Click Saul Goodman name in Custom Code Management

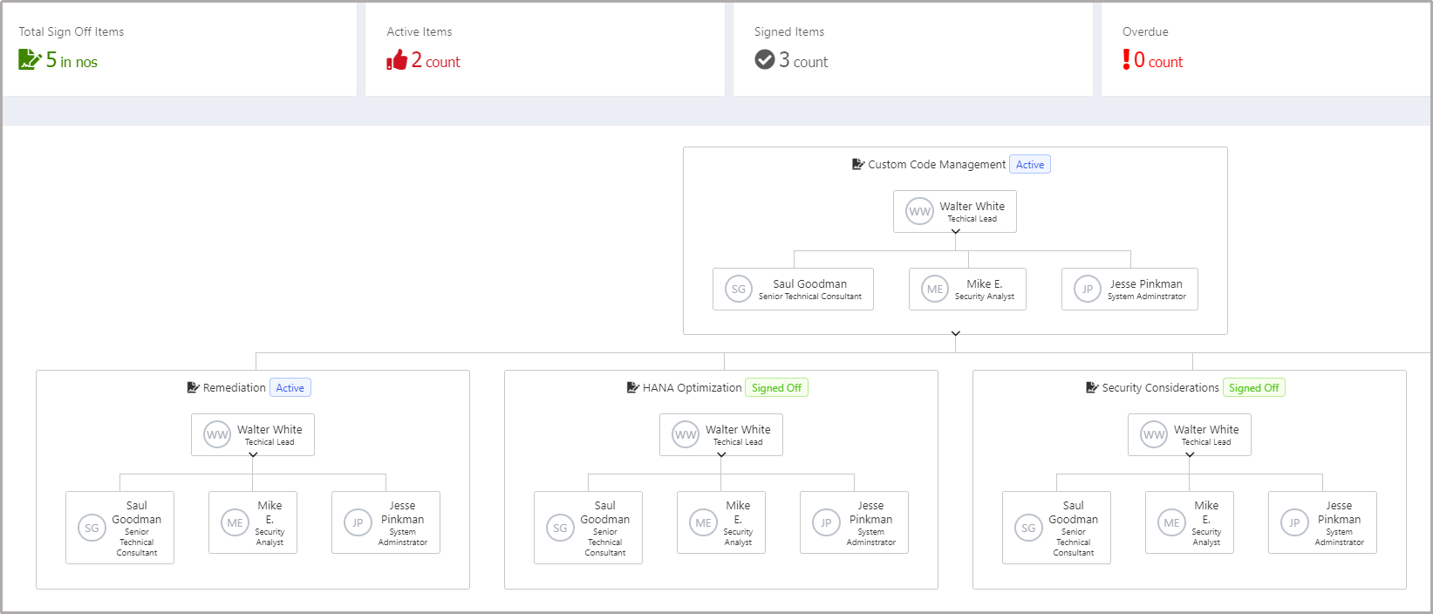[x=810, y=283]
